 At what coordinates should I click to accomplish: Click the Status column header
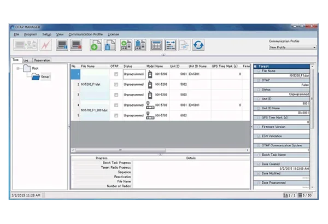134,66
